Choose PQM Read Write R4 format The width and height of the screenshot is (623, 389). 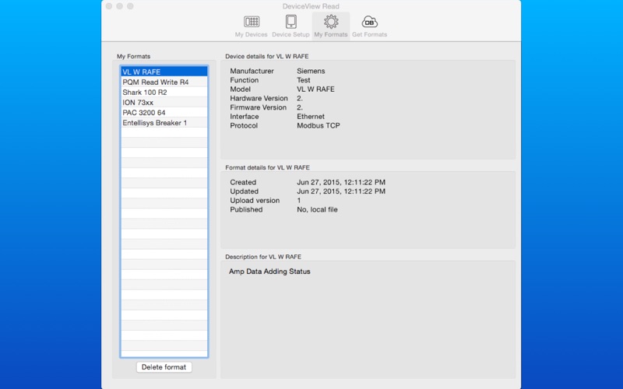pos(164,82)
